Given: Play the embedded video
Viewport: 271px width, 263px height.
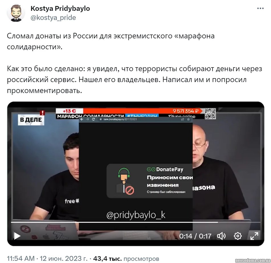Looking at the screenshot, I should pos(17,236).
